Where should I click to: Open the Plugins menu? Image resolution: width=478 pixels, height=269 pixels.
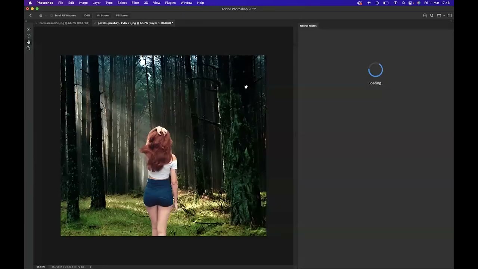click(170, 3)
